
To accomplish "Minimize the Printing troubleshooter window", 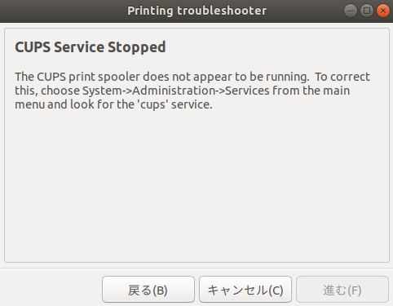I will 351,11.
